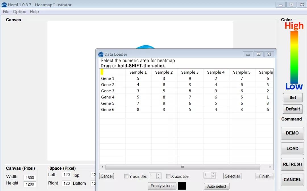
Task: Click the Y-axis title number field
Action: (153, 176)
